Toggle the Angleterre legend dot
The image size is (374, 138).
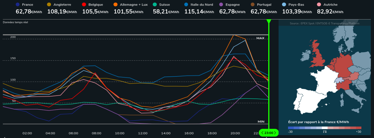pyautogui.click(x=49, y=5)
